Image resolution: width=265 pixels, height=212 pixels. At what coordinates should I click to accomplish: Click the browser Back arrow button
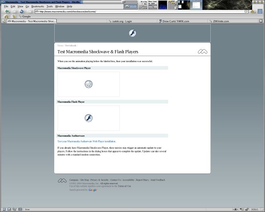[x=7, y=12]
